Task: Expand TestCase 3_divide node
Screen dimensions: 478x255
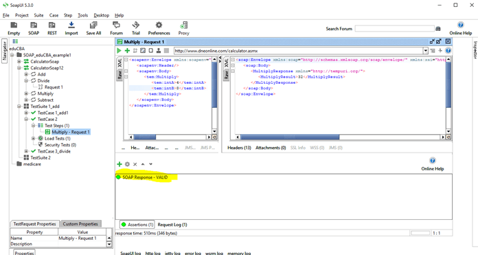Action: [x=26, y=151]
